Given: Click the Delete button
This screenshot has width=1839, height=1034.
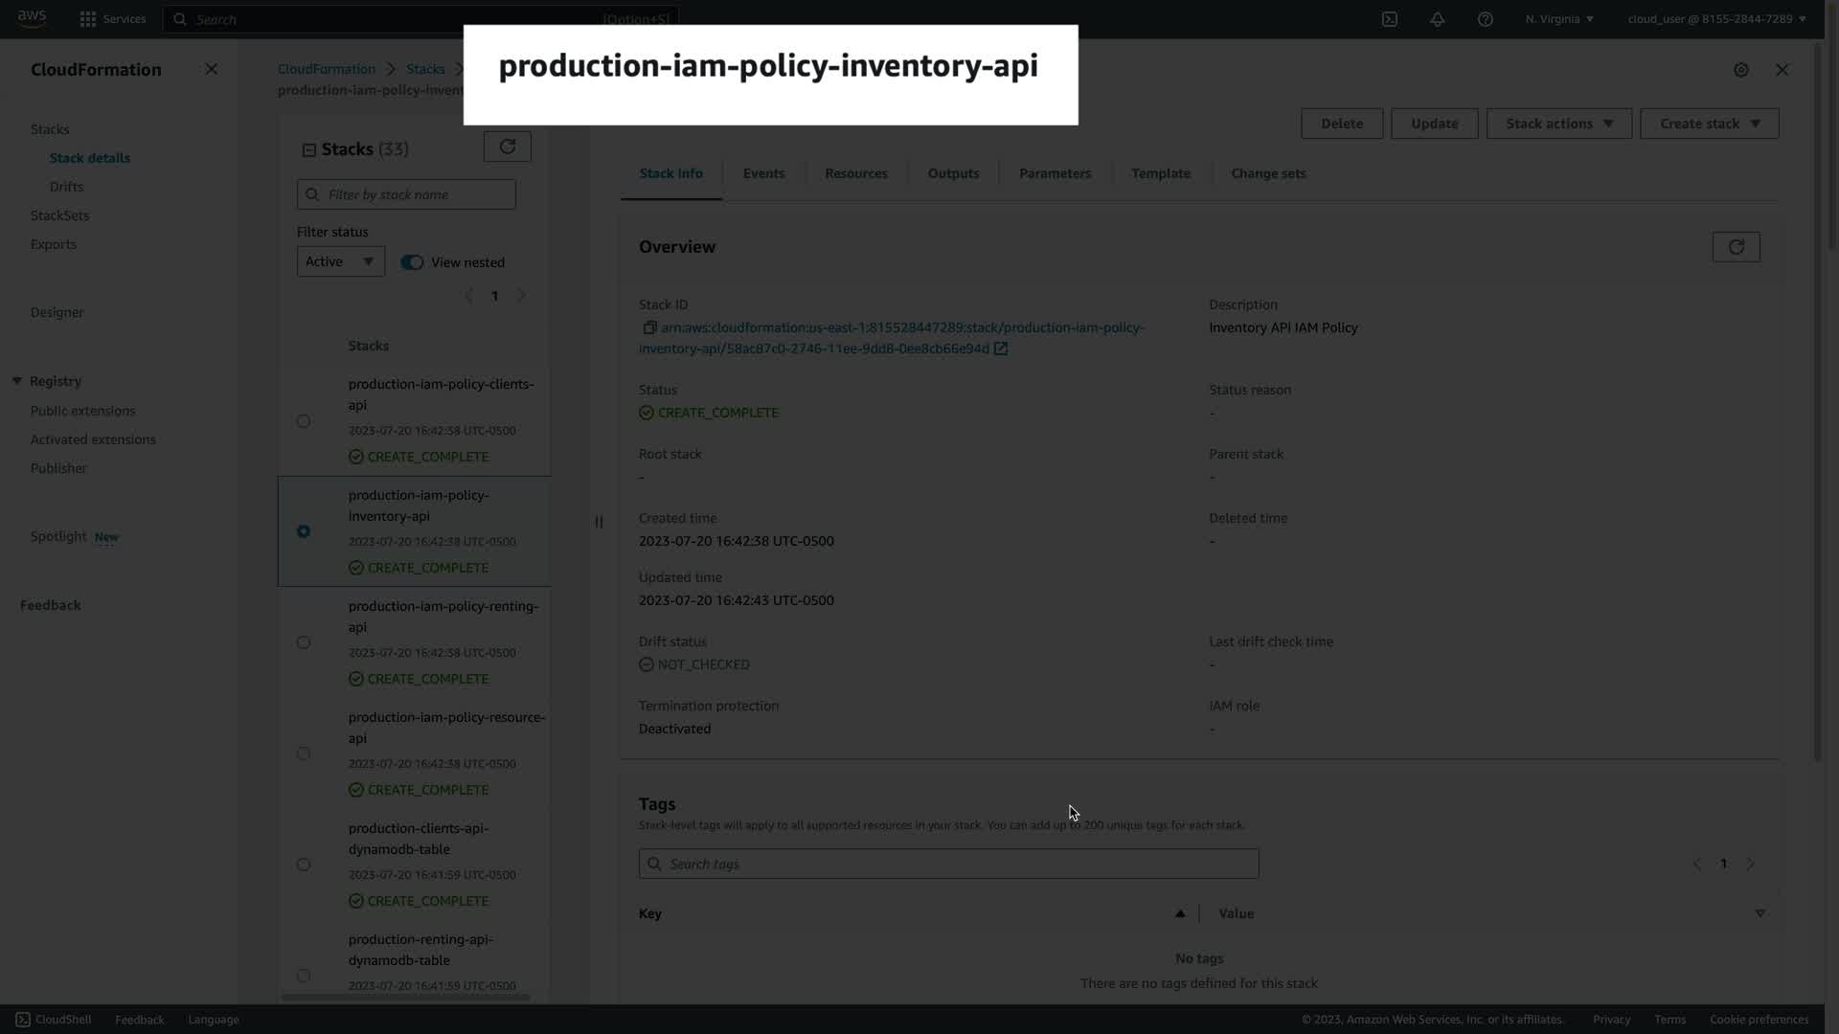Looking at the screenshot, I should (1341, 124).
